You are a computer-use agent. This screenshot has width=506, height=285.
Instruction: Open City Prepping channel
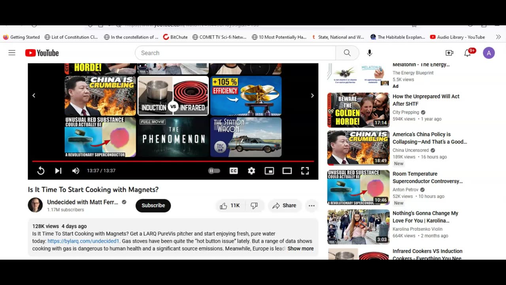[x=406, y=112]
